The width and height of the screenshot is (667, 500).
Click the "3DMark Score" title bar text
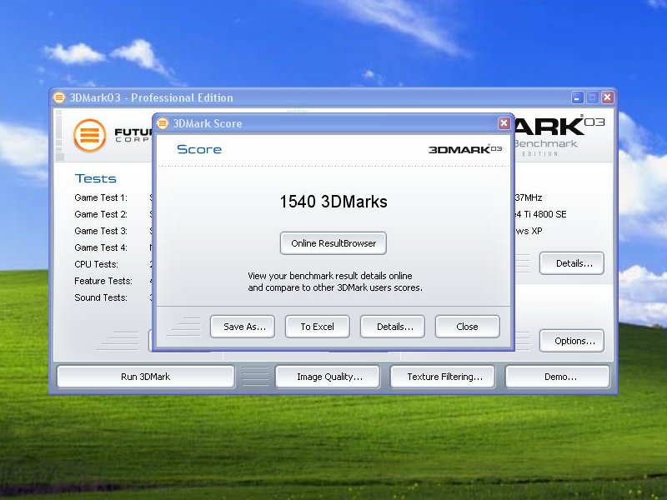click(x=208, y=123)
